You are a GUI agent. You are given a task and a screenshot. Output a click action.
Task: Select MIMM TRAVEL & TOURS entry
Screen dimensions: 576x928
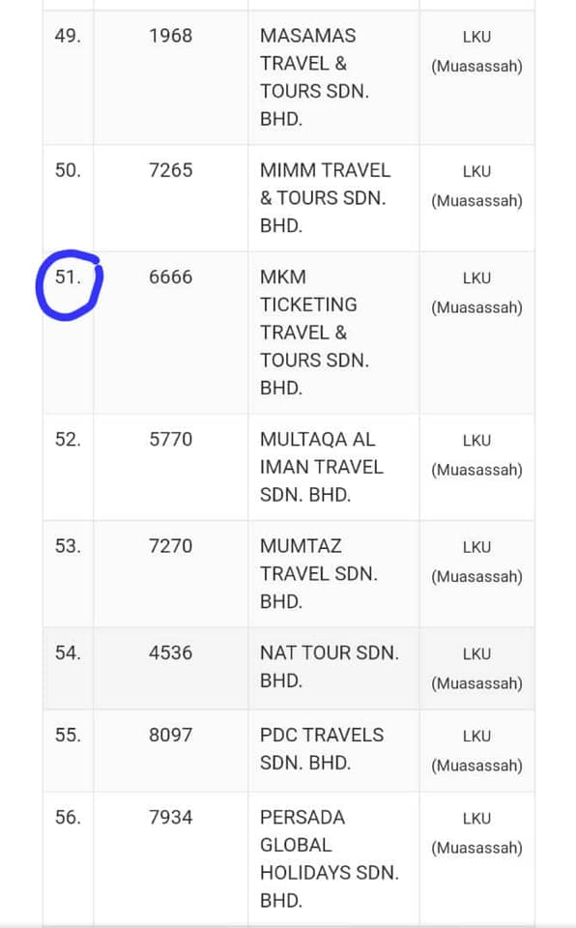point(325,197)
